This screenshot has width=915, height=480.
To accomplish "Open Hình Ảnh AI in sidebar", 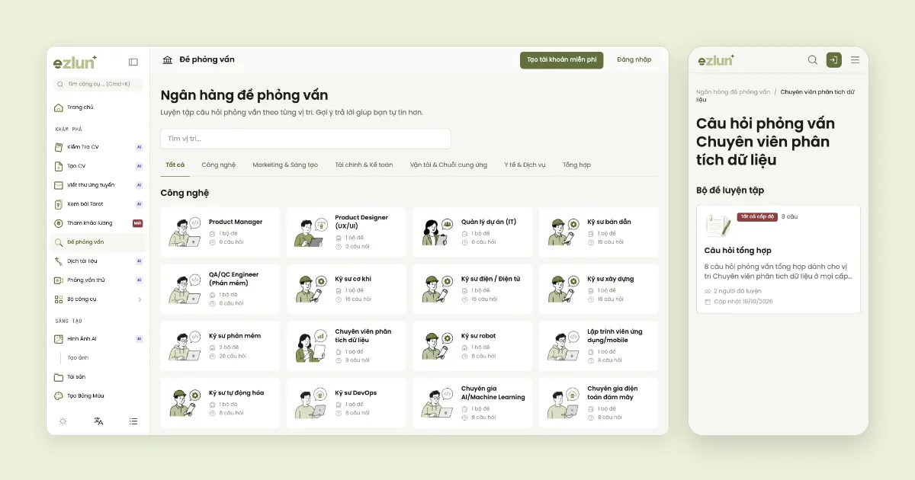I will [98, 339].
